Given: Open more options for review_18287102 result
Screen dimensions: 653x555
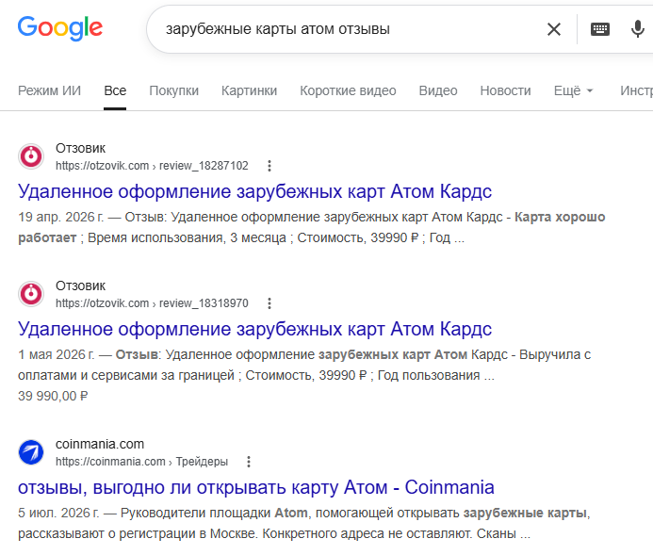Looking at the screenshot, I should click(269, 166).
